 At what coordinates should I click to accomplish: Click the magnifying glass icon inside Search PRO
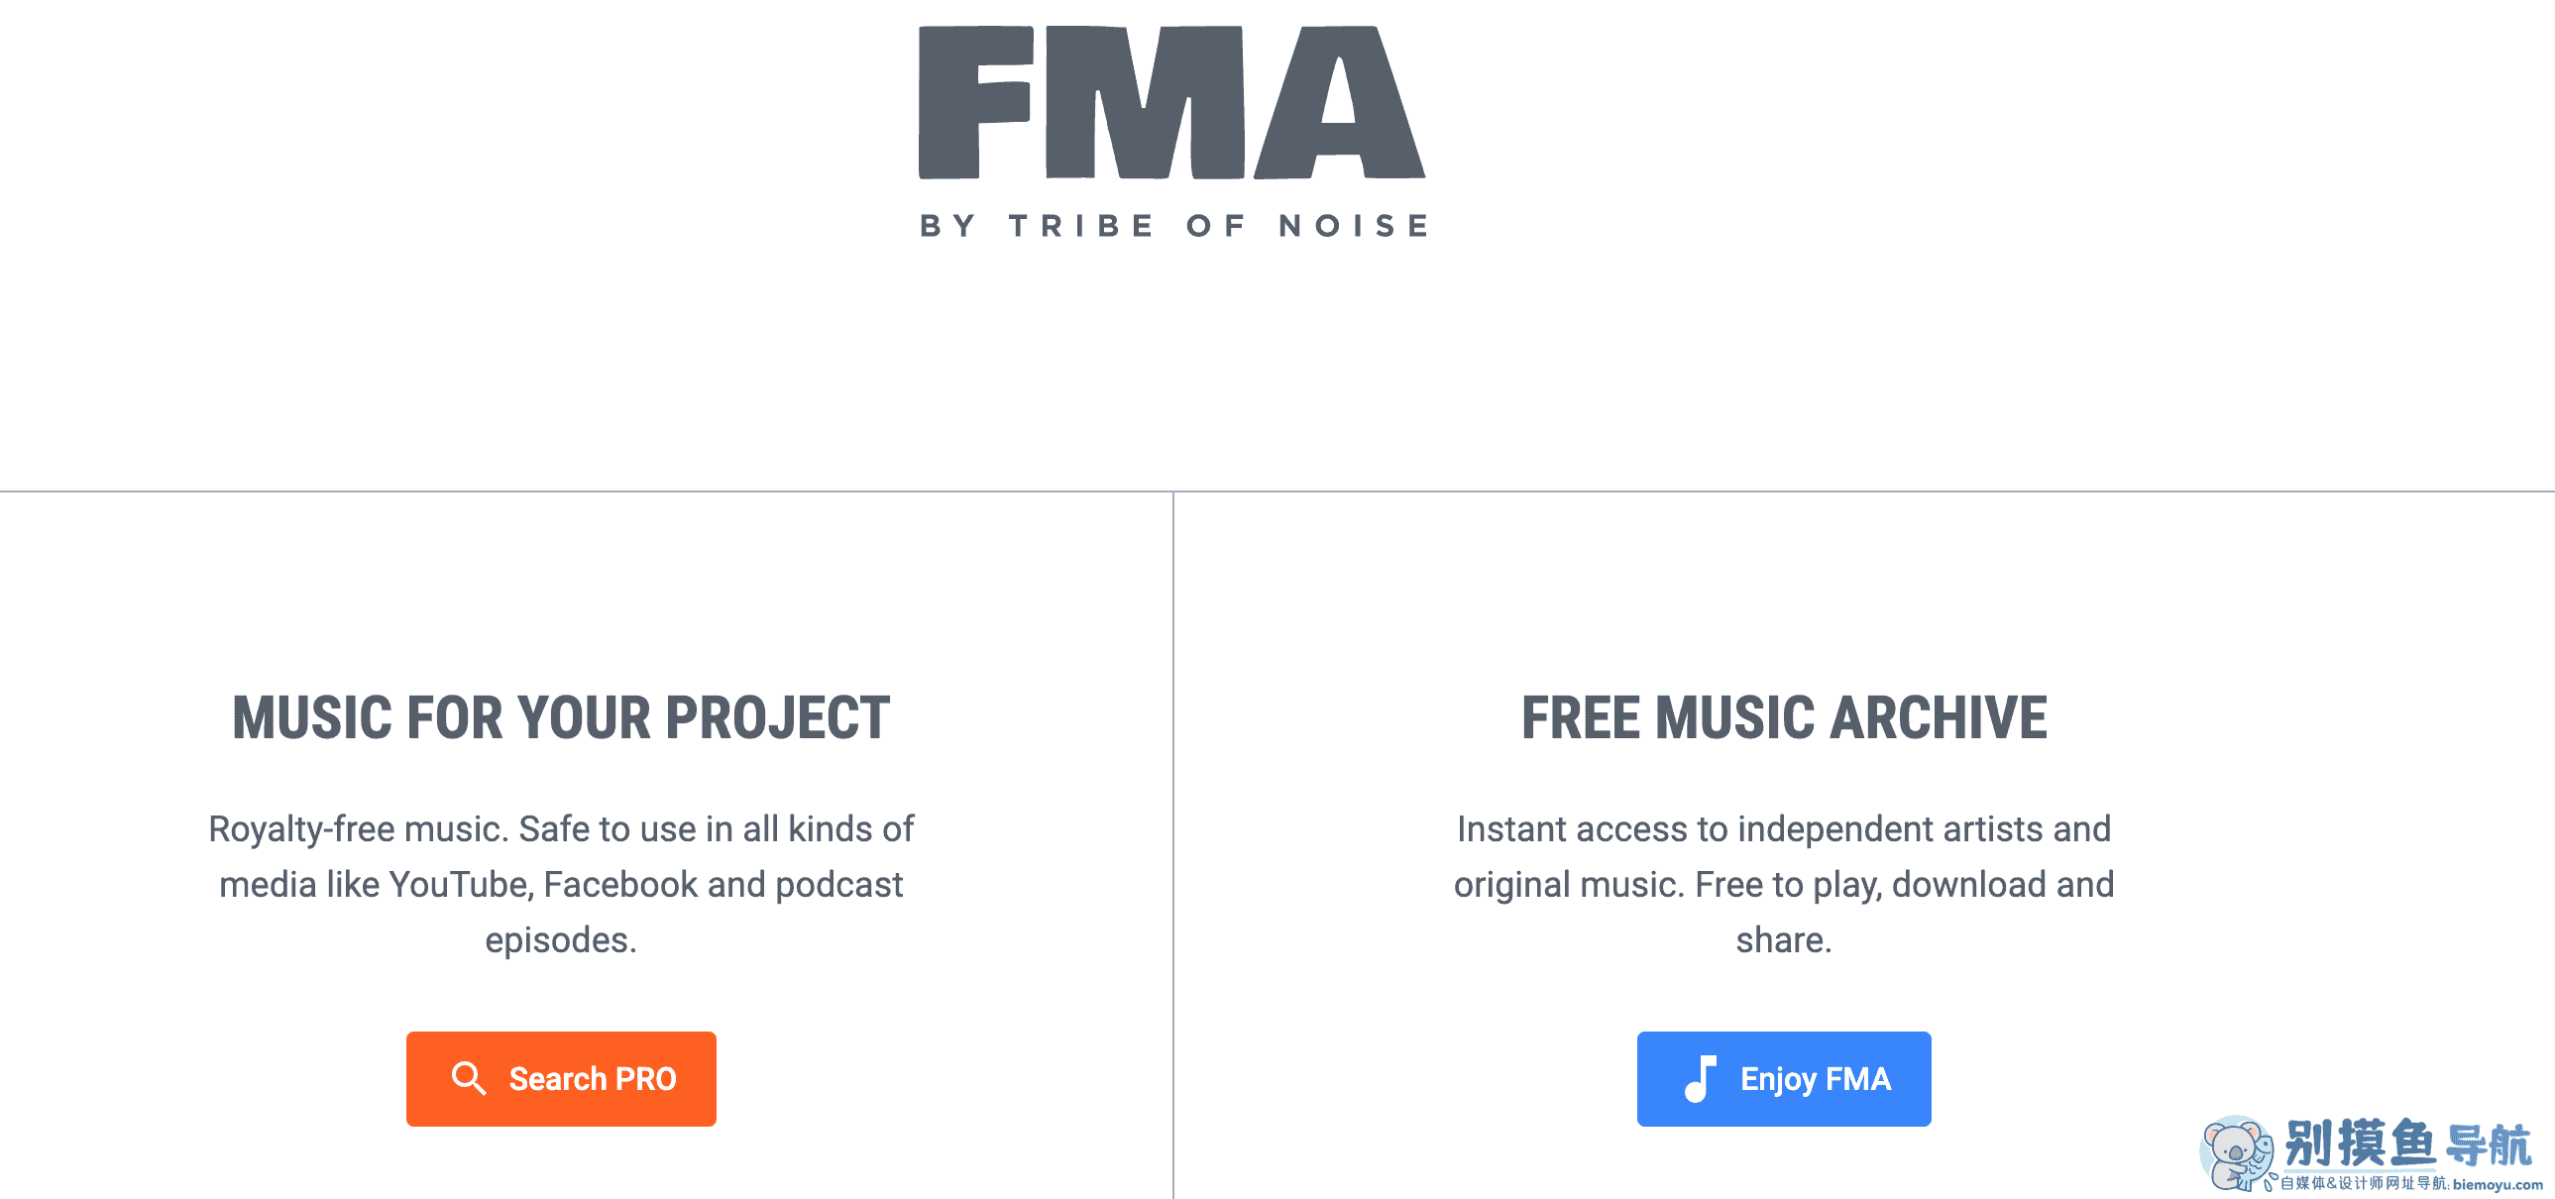470,1079
